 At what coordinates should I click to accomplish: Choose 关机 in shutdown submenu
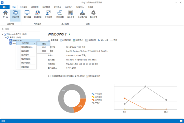pos(44,47)
